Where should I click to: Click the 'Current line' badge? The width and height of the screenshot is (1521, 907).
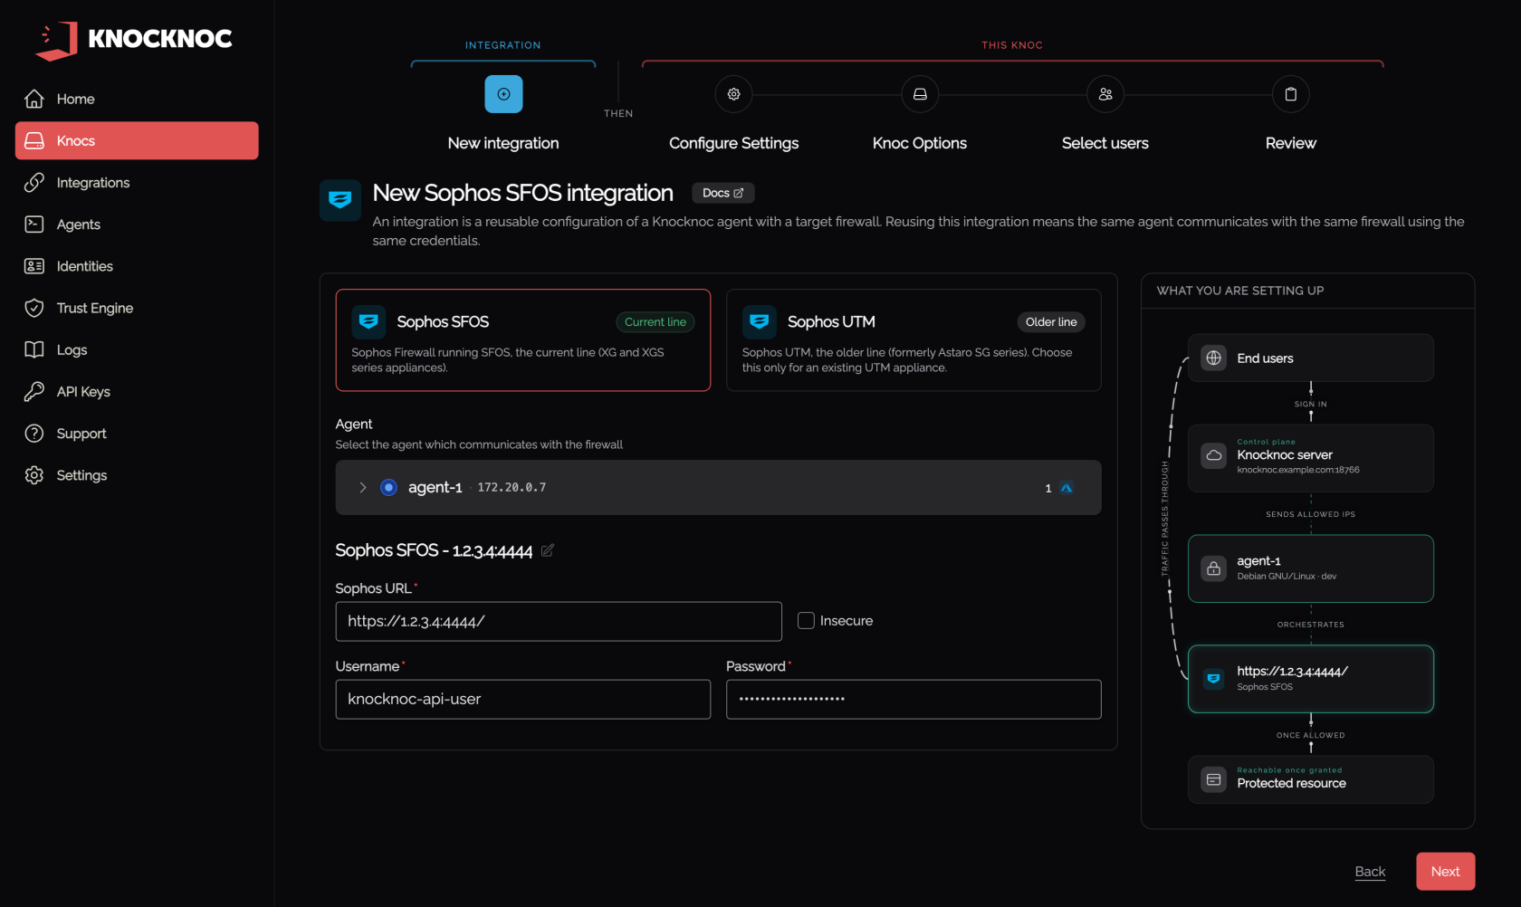[x=655, y=322]
